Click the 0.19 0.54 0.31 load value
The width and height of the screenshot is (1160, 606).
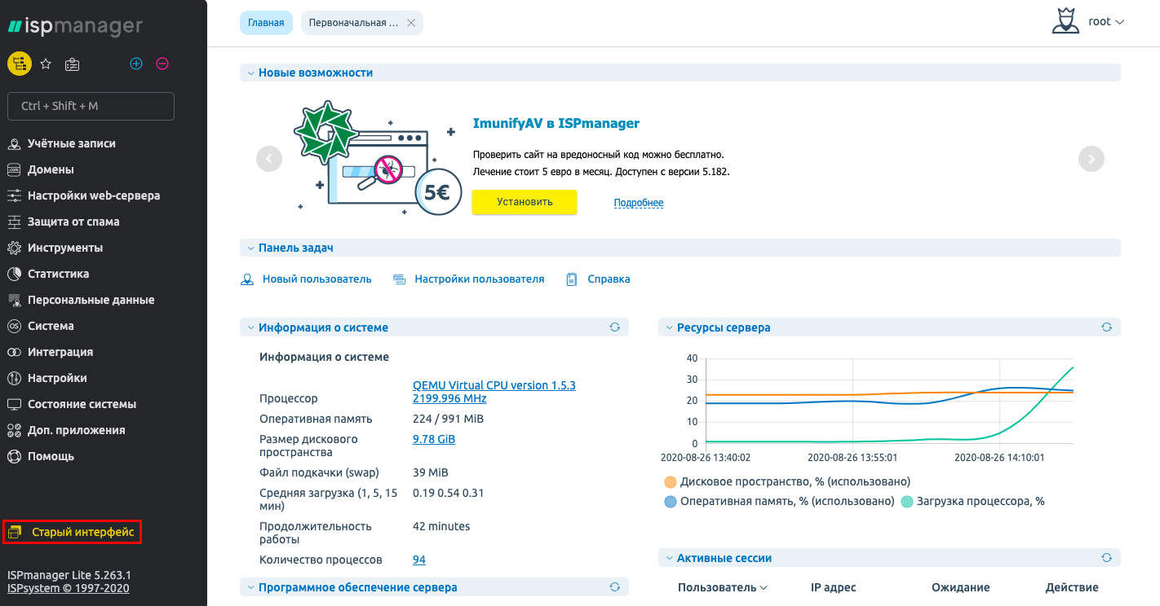[449, 493]
